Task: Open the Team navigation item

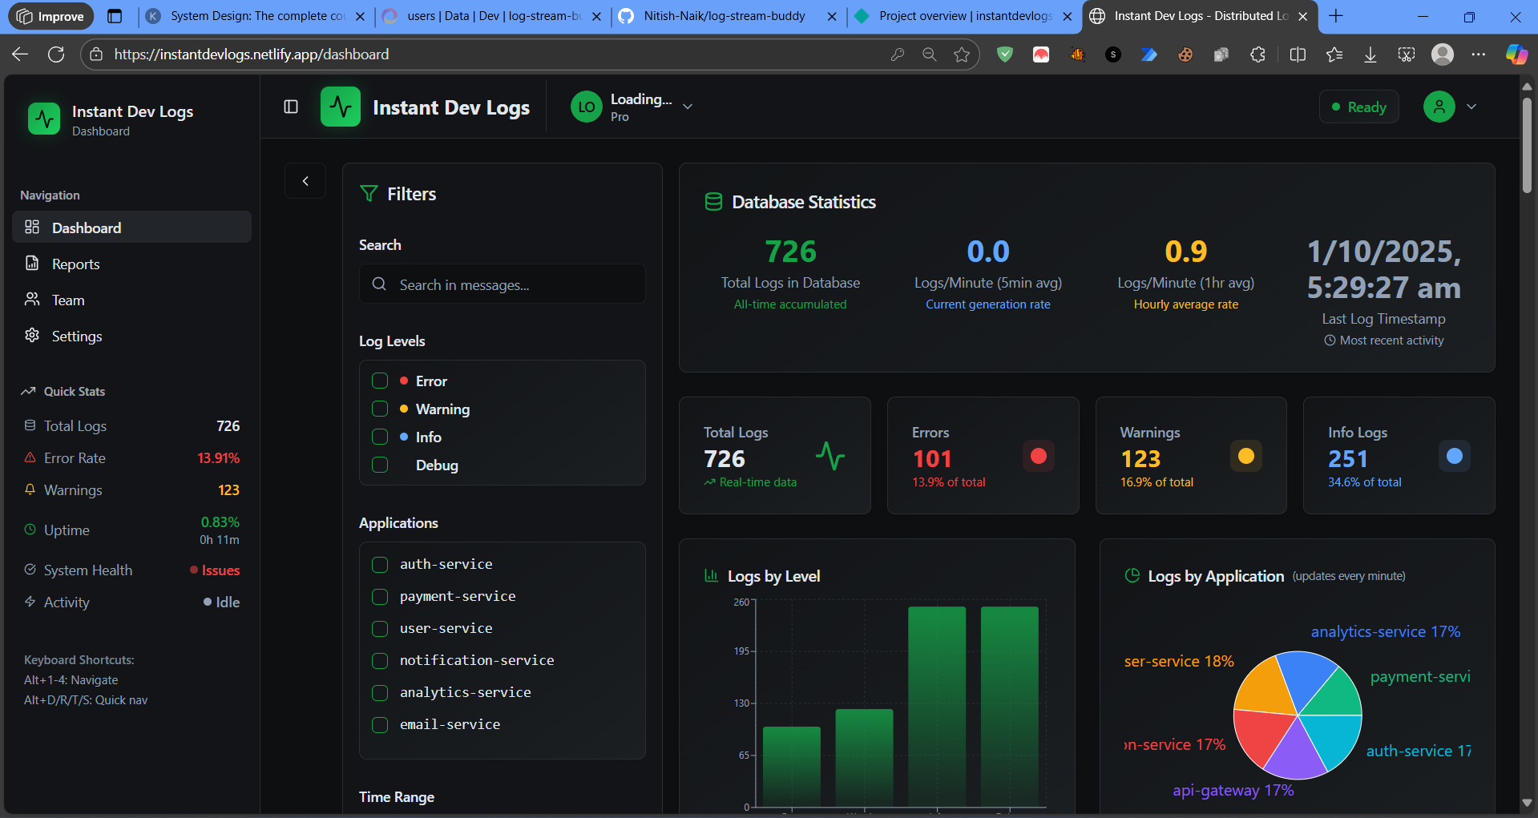Action: click(x=131, y=300)
